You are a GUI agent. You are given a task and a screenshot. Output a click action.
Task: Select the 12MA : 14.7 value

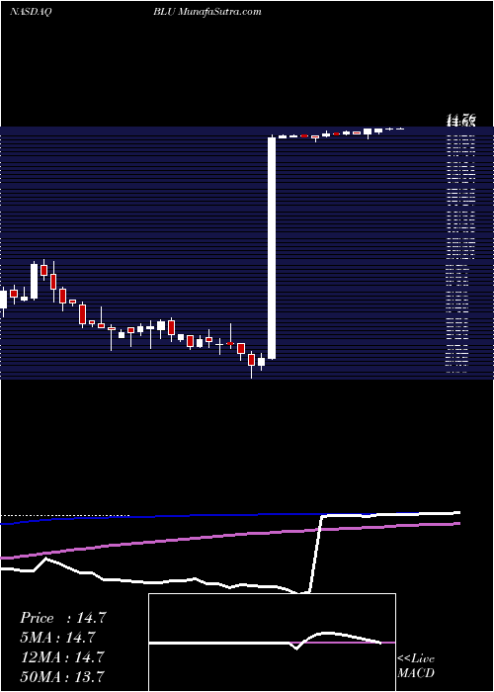[62, 656]
